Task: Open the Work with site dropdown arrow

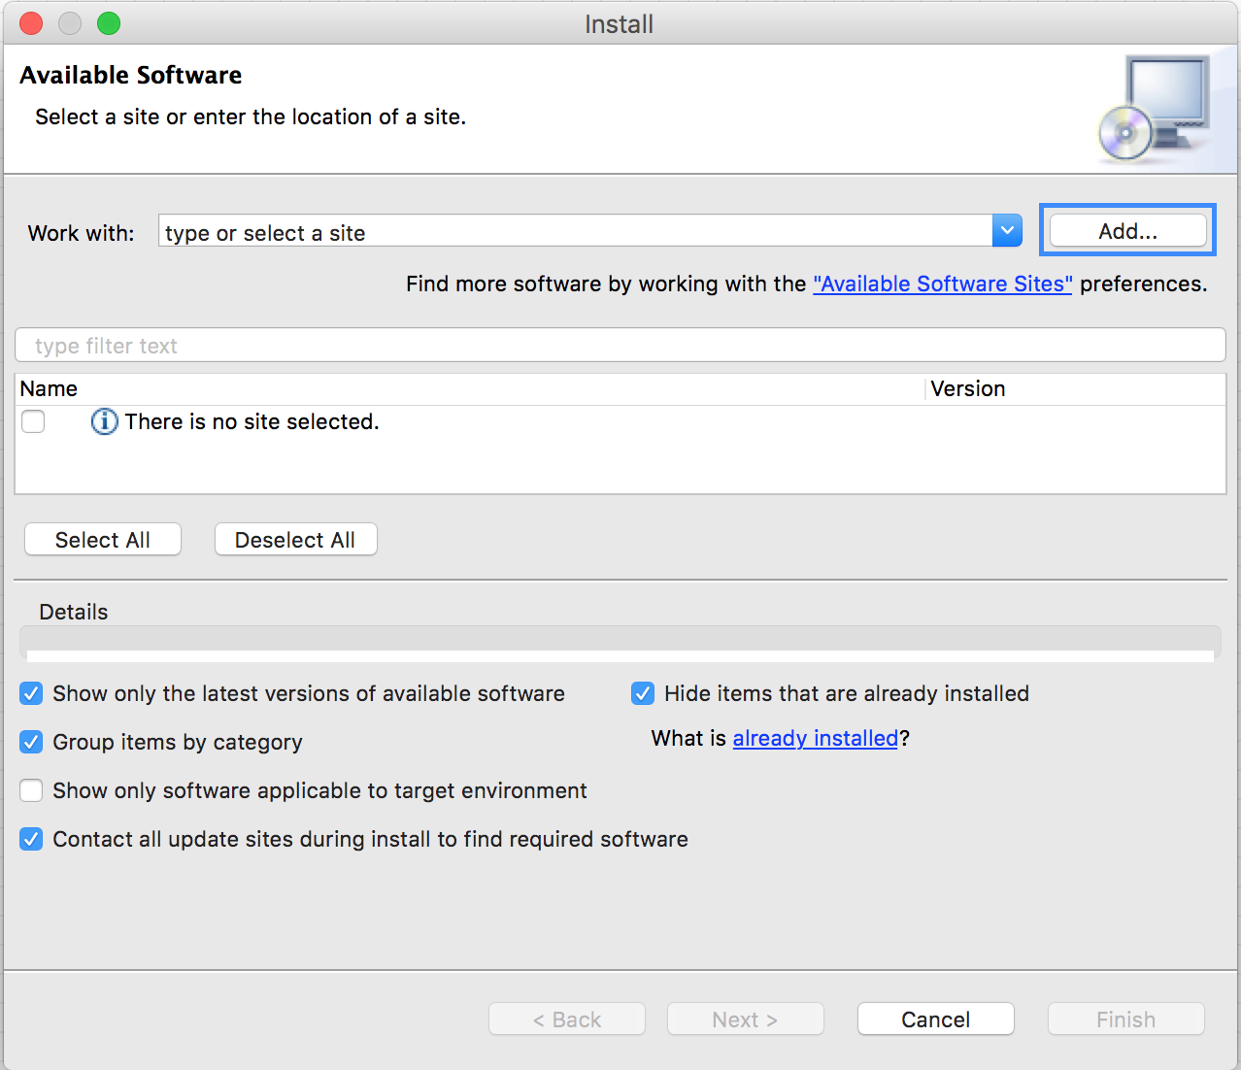Action: [1007, 231]
